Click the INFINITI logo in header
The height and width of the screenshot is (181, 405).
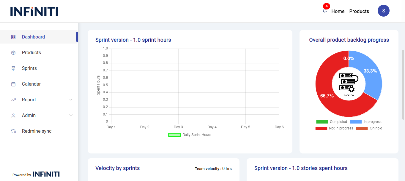point(34,11)
